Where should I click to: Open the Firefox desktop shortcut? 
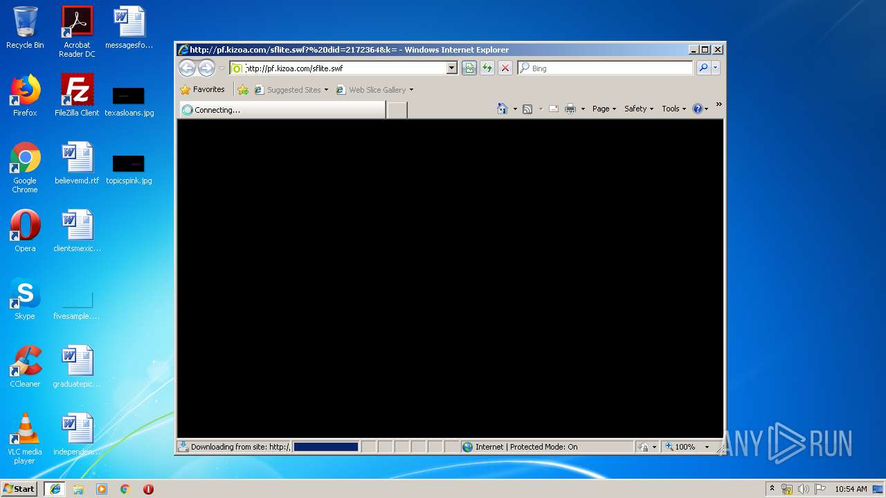25,95
